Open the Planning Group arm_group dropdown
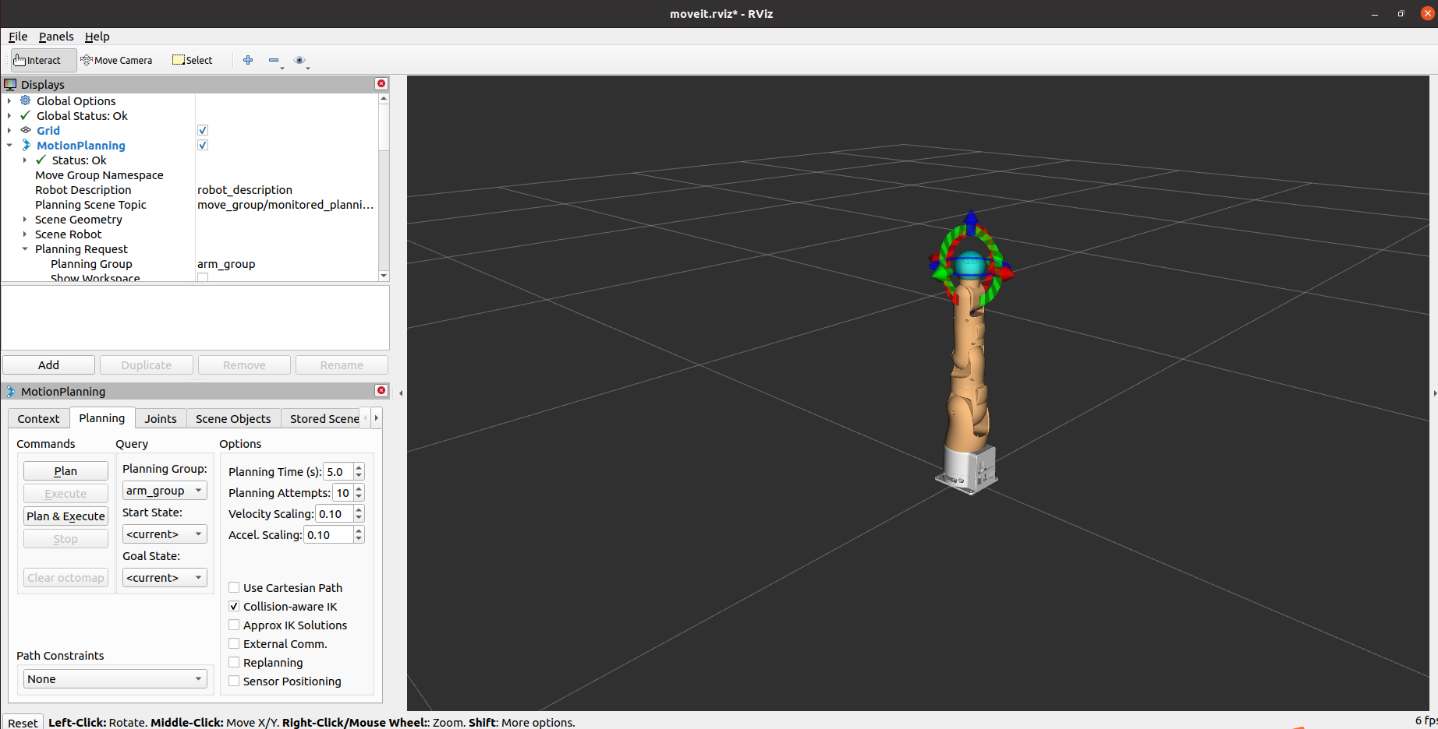Image resolution: width=1438 pixels, height=729 pixels. click(165, 490)
